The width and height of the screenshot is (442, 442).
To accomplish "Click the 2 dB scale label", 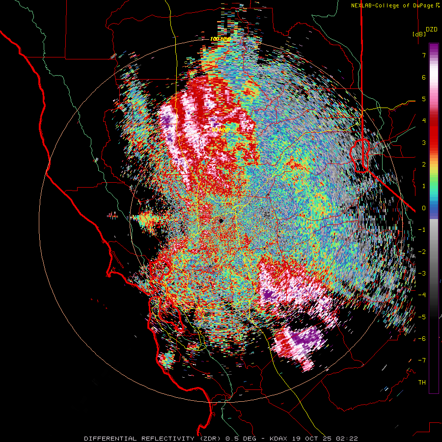I will [424, 165].
